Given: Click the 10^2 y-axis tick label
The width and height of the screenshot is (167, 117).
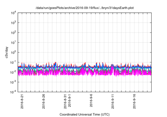Looking at the screenshot, I should pyautogui.click(x=14, y=33).
